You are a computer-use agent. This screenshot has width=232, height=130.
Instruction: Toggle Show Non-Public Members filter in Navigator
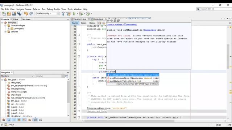click(x=19, y=120)
